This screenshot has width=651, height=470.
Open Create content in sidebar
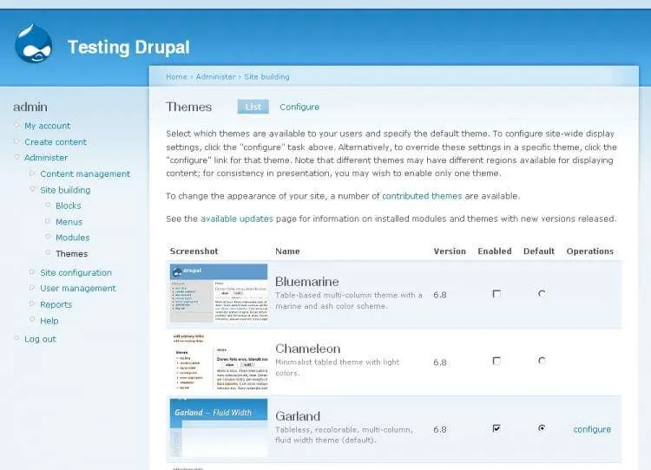56,142
